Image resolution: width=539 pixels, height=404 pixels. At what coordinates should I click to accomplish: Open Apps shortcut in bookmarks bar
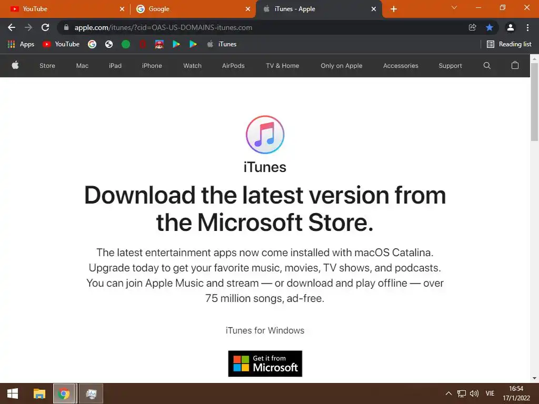coord(21,44)
